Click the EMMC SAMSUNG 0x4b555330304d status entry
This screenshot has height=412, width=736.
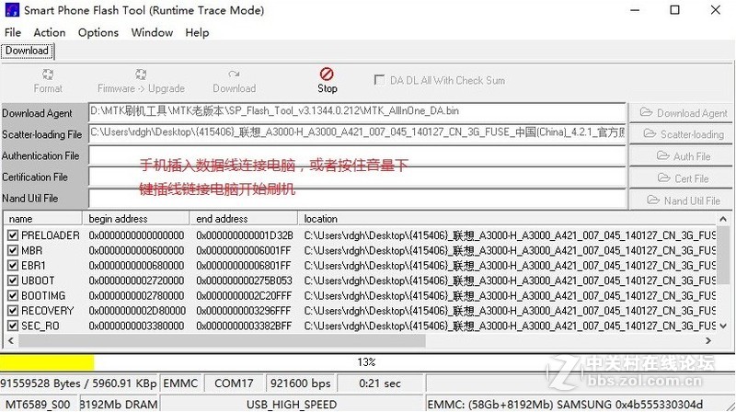coord(565,404)
